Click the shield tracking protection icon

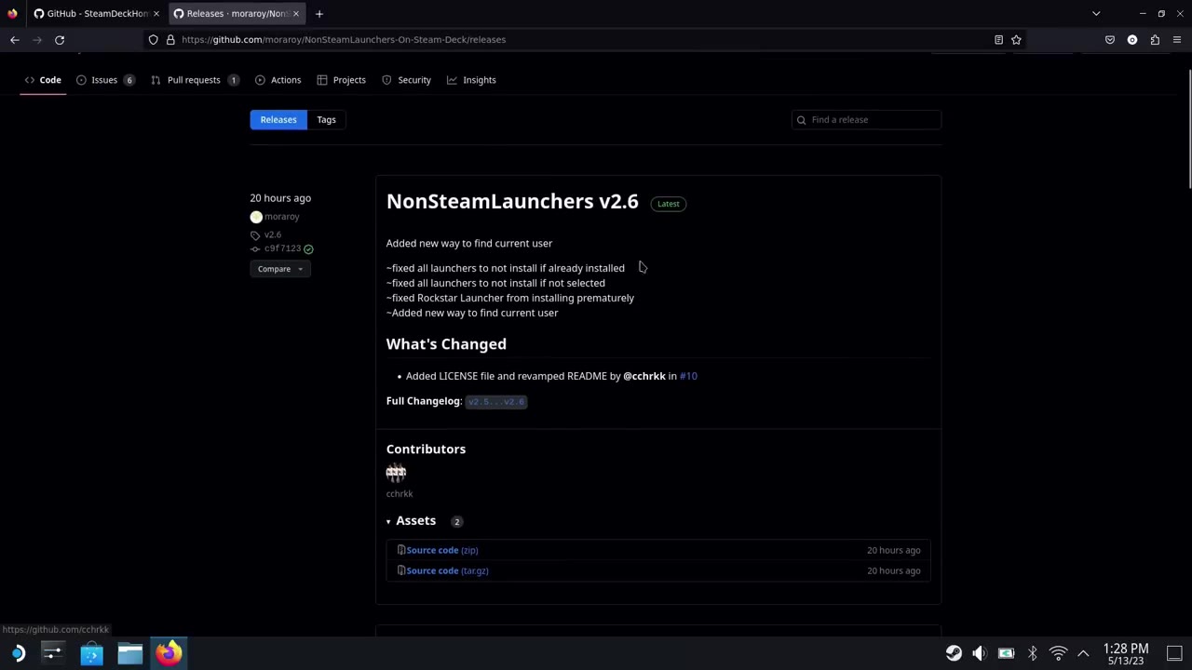click(x=154, y=40)
